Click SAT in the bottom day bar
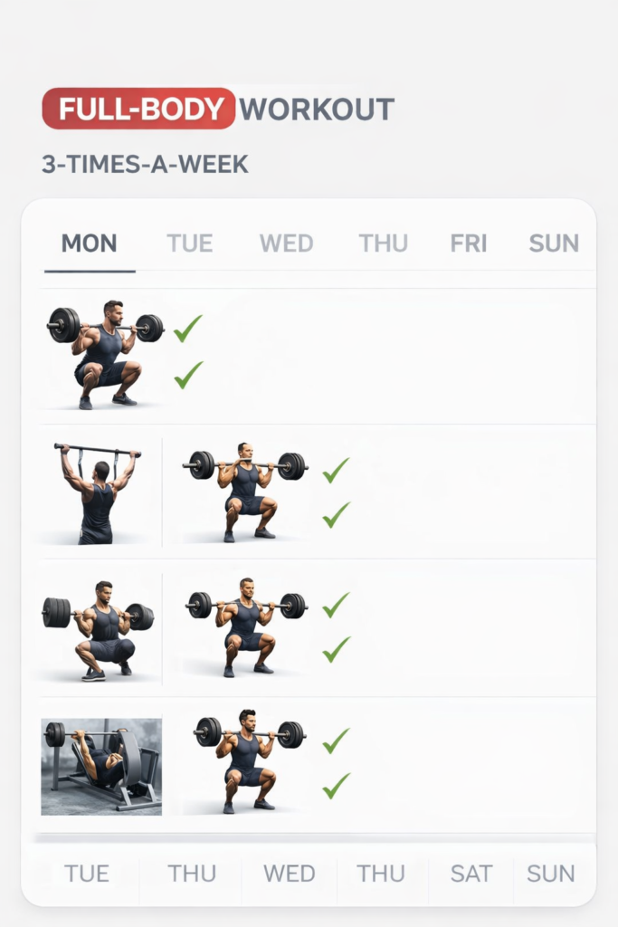This screenshot has height=927, width=618. click(x=471, y=874)
